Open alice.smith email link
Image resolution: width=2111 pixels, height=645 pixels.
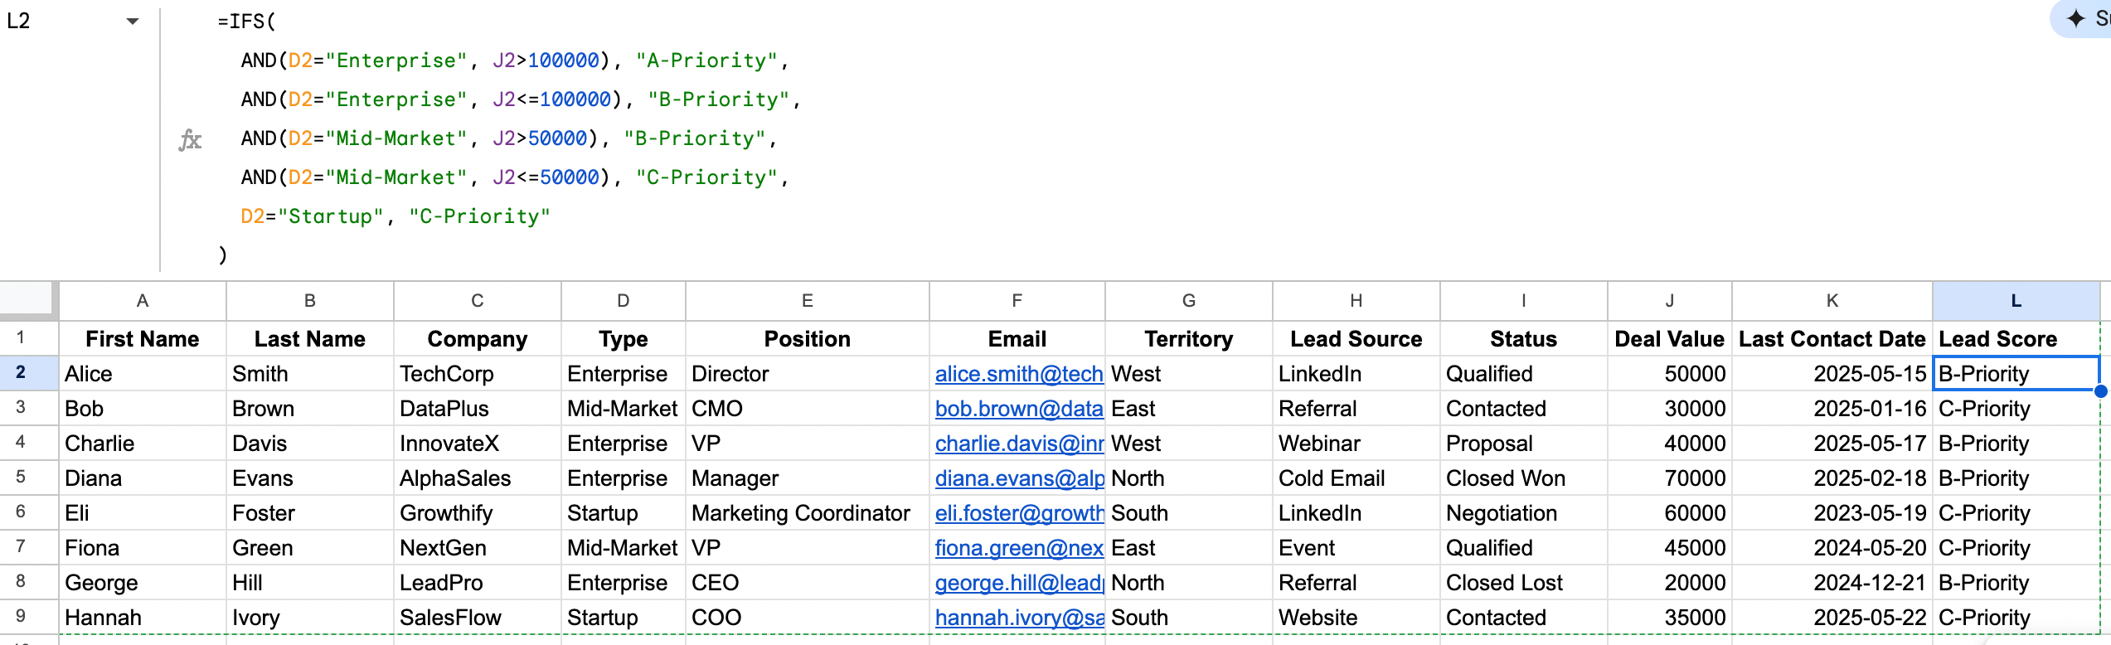[x=1018, y=374]
